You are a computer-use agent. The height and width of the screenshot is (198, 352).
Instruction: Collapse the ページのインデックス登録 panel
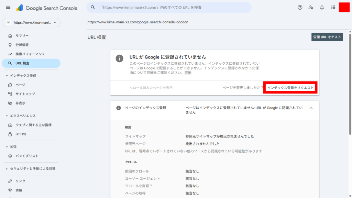[311, 108]
